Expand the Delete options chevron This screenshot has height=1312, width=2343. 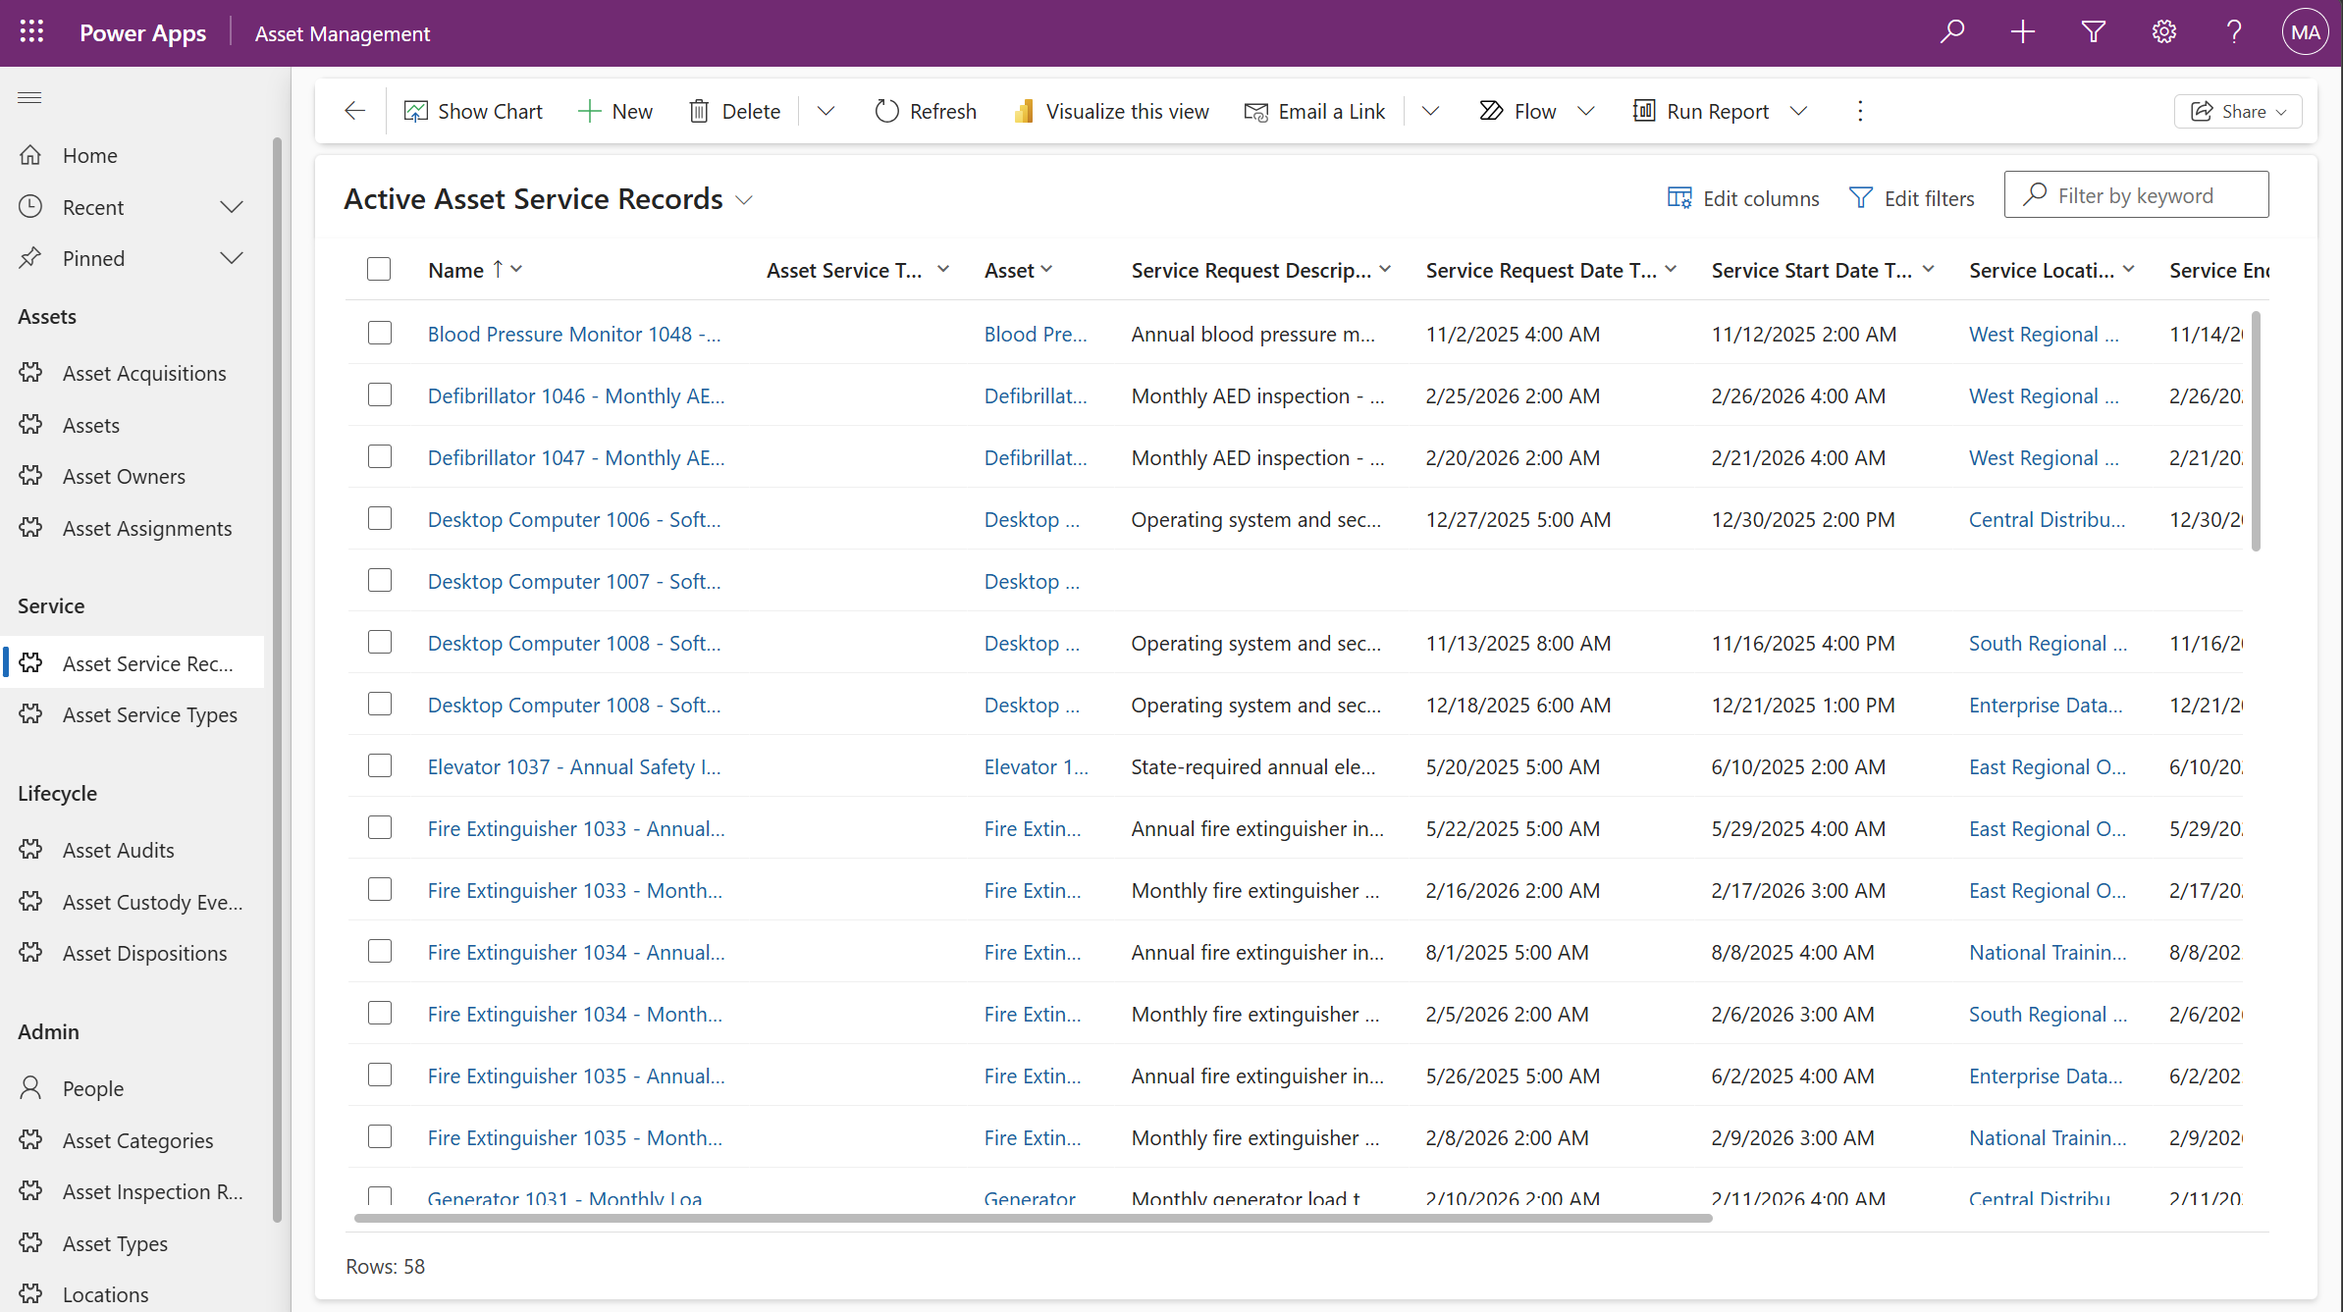(x=825, y=111)
